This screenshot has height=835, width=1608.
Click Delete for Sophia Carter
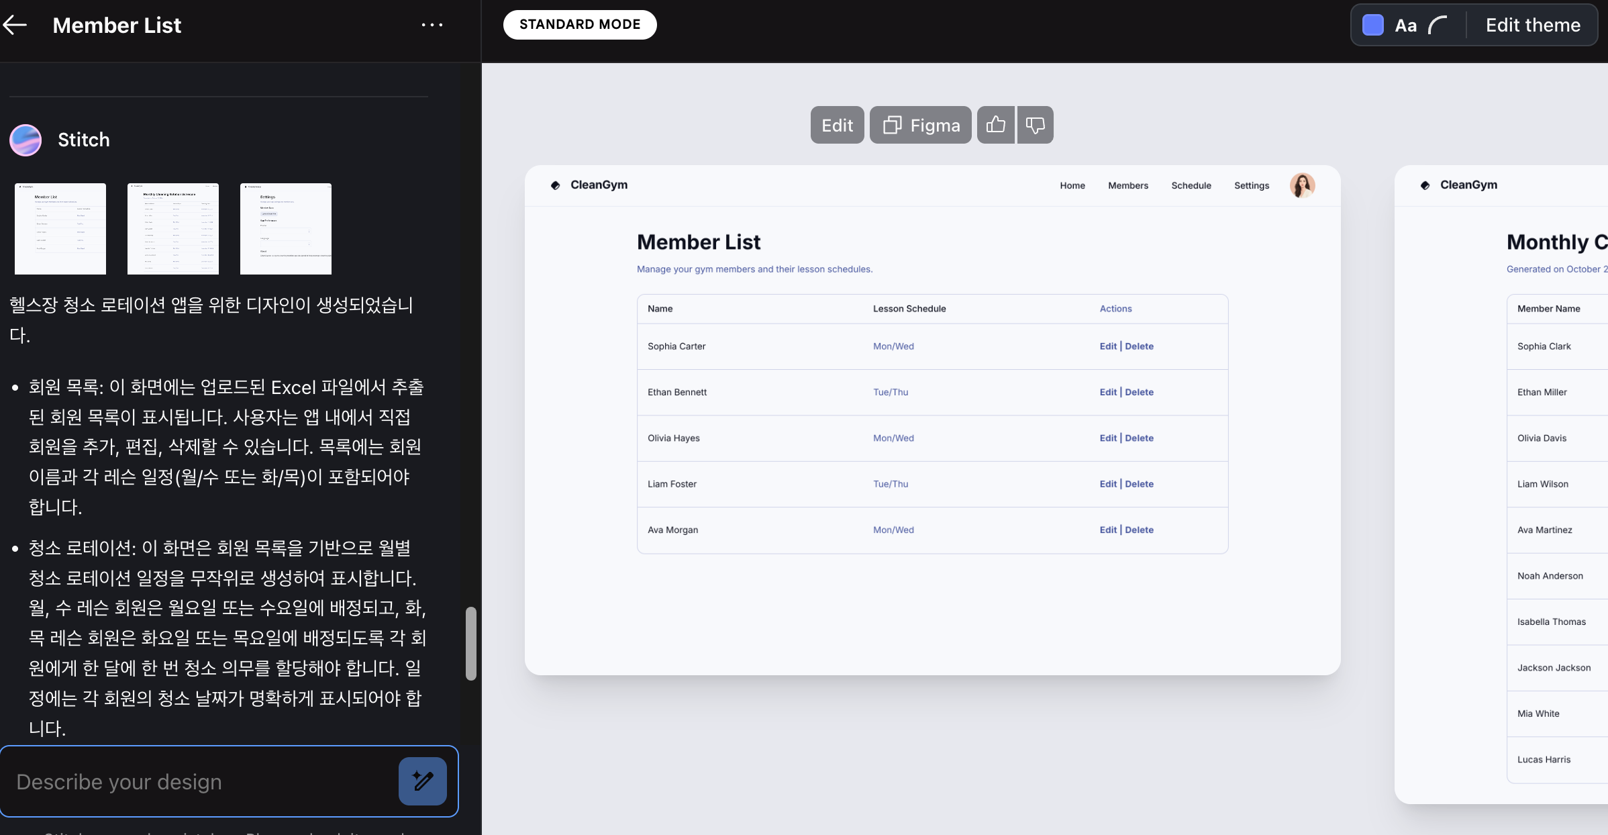(1139, 346)
